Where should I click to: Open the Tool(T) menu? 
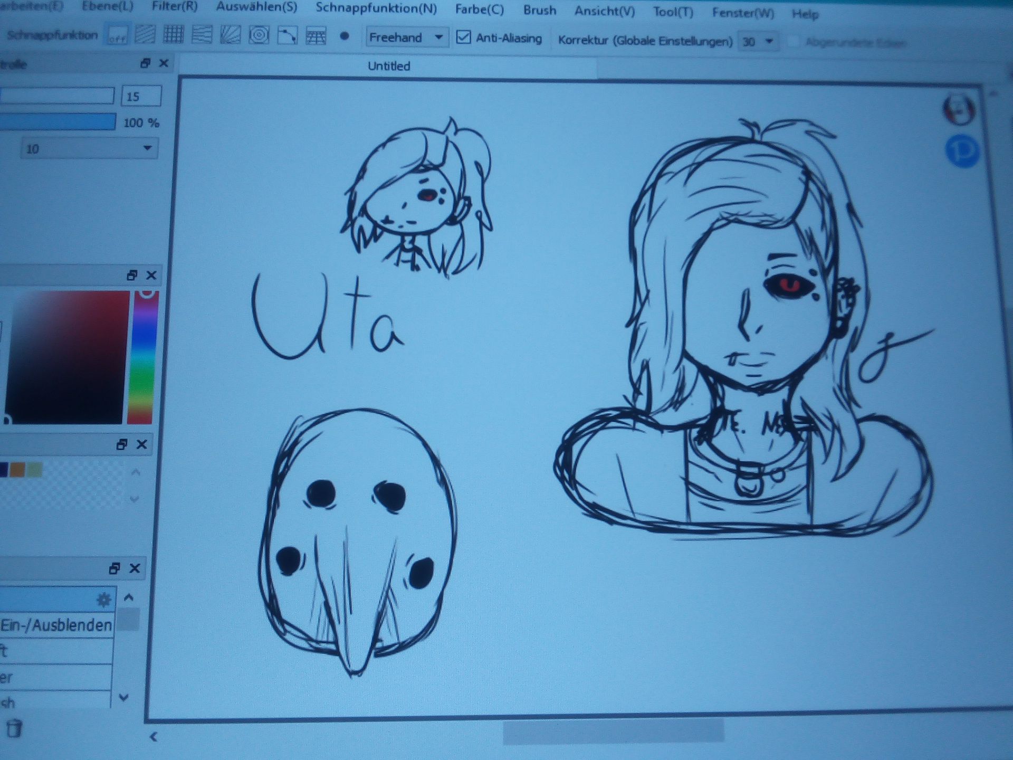673,12
